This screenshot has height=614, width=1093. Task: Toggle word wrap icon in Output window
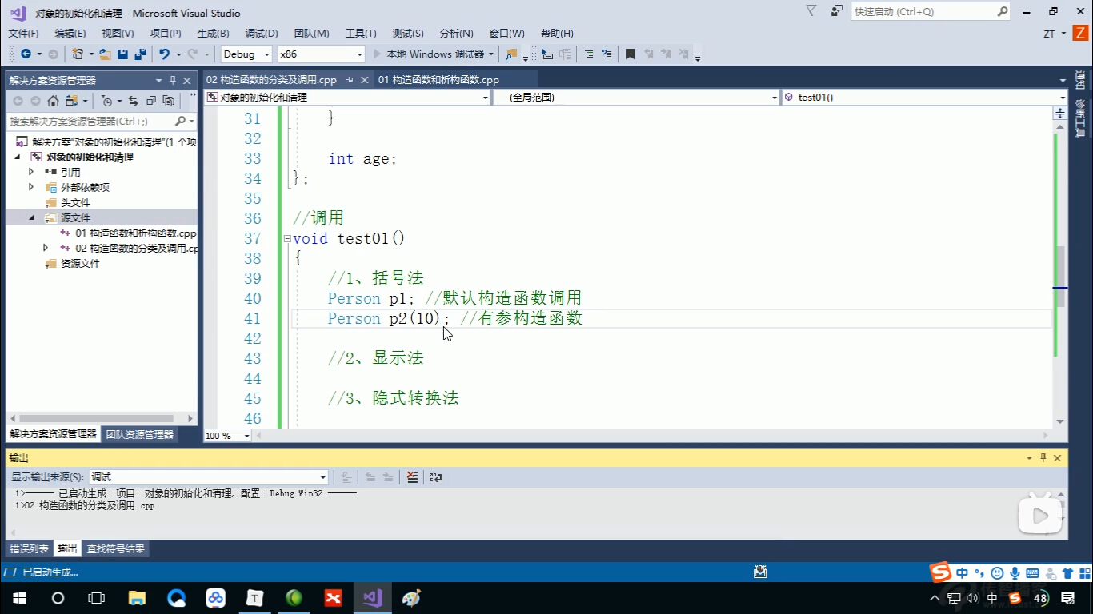tap(435, 476)
